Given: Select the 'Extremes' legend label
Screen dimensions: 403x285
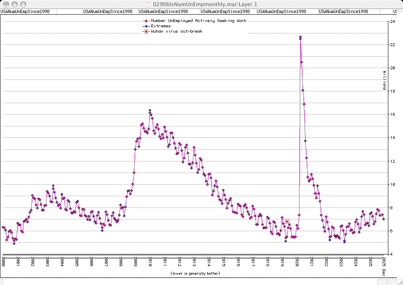Looking at the screenshot, I should coord(161,26).
